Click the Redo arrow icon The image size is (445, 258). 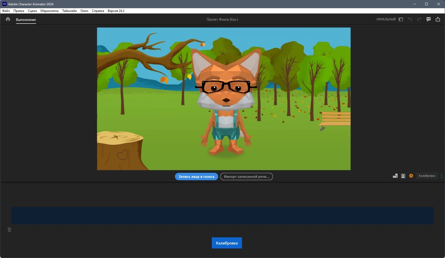(419, 19)
